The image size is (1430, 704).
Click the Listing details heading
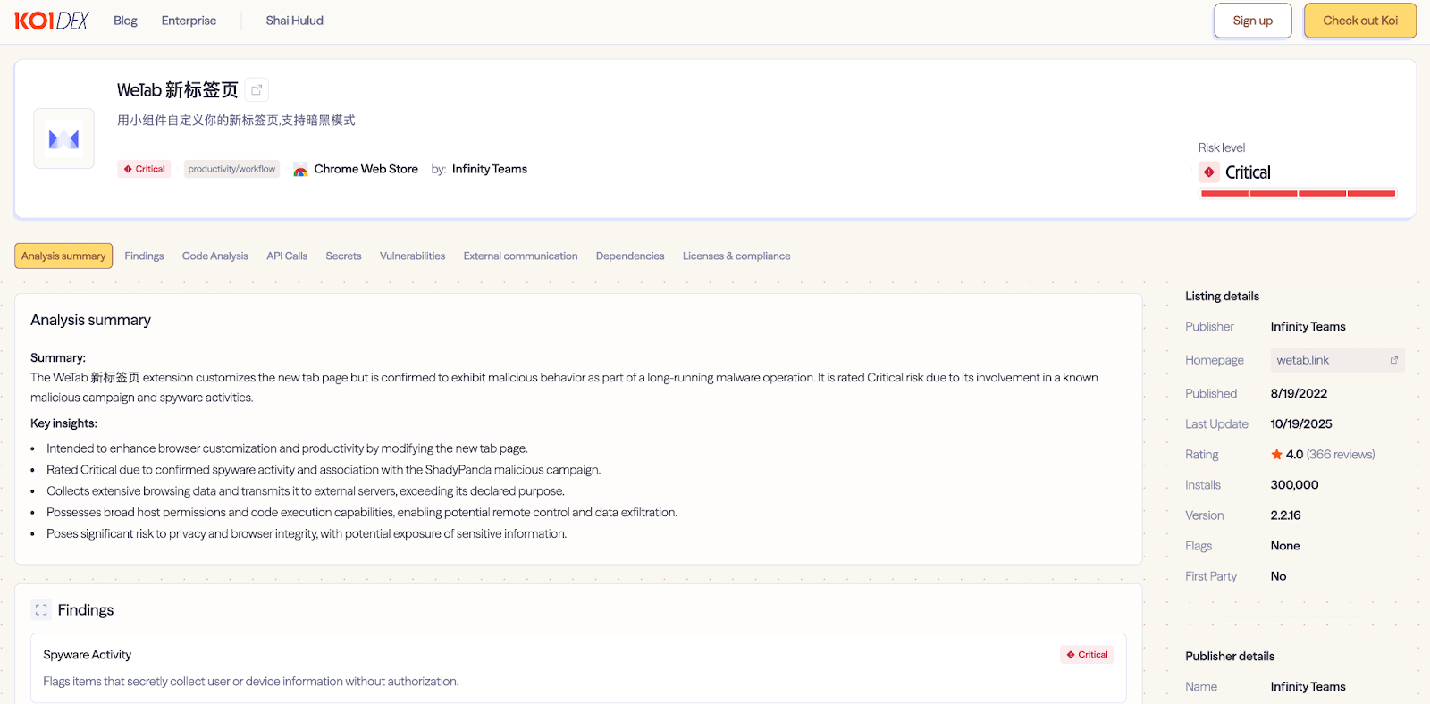coord(1222,297)
